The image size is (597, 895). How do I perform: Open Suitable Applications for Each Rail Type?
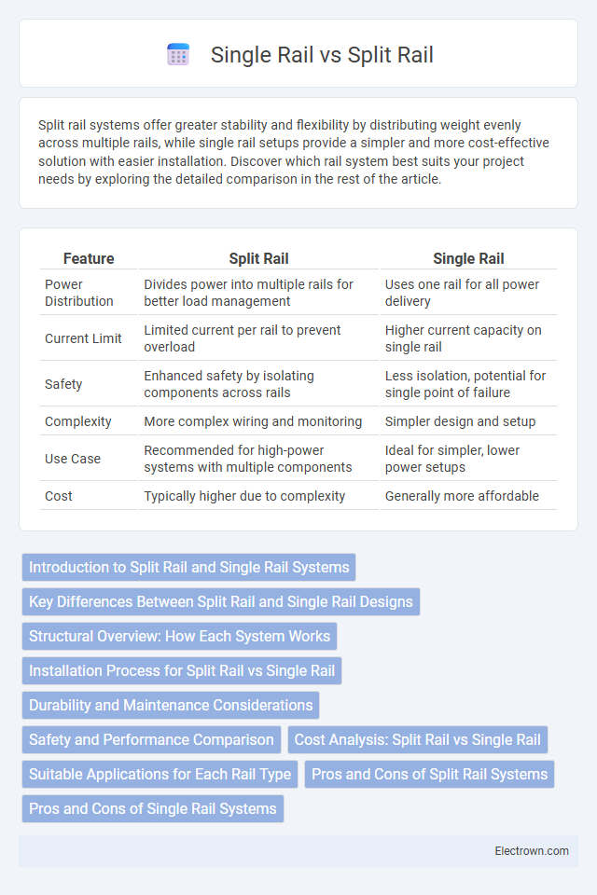160,775
